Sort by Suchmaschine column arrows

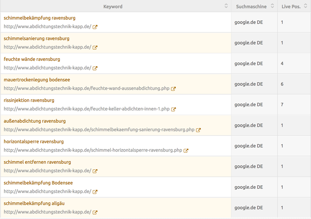pyautogui.click(x=272, y=6)
